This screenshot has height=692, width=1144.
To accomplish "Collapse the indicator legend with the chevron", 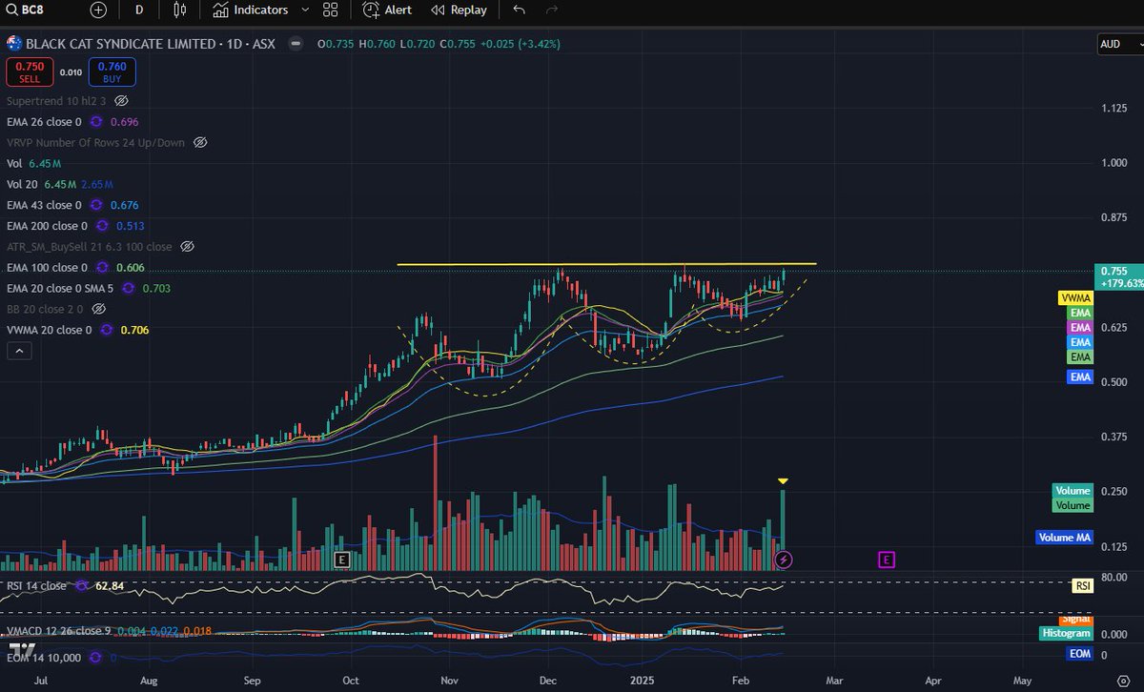I will pos(19,351).
